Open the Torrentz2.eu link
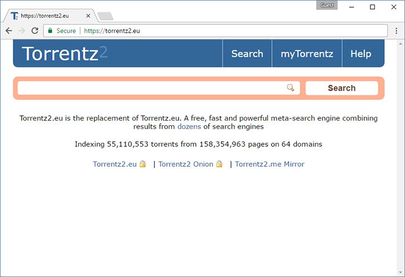405x277 pixels. click(x=115, y=164)
